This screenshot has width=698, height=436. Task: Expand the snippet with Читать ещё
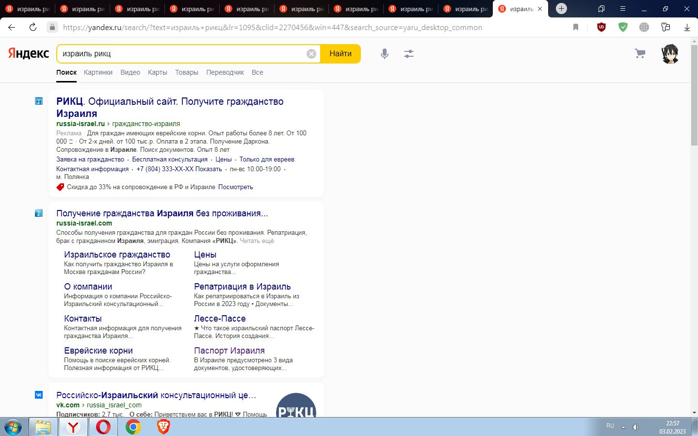257,241
